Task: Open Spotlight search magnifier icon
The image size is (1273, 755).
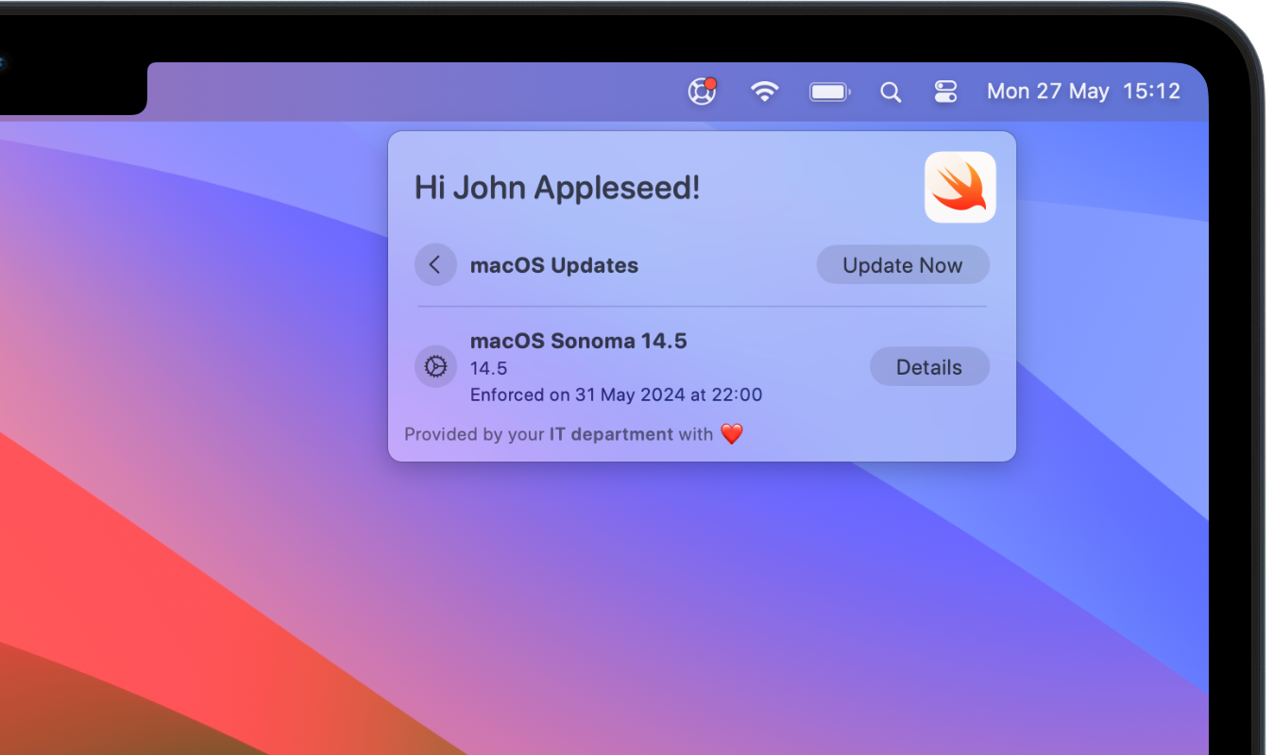Action: click(x=891, y=92)
